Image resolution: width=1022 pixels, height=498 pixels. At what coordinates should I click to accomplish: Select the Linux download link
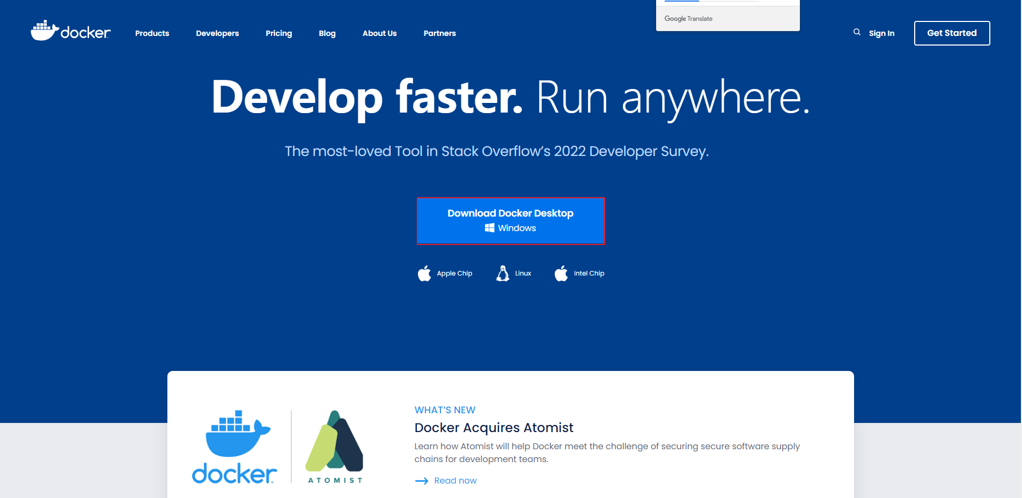pyautogui.click(x=514, y=273)
